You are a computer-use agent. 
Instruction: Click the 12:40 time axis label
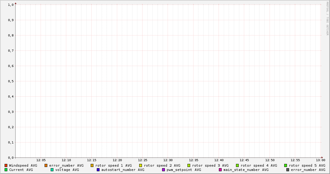[219, 160]
